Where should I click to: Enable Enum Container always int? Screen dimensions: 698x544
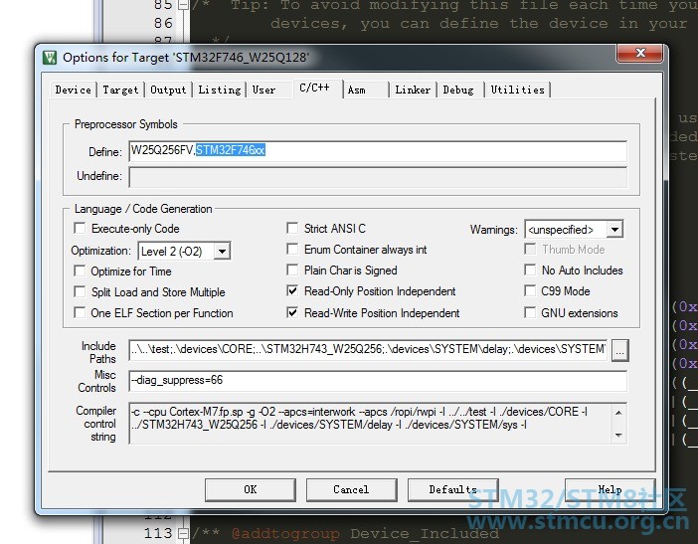[x=292, y=249]
